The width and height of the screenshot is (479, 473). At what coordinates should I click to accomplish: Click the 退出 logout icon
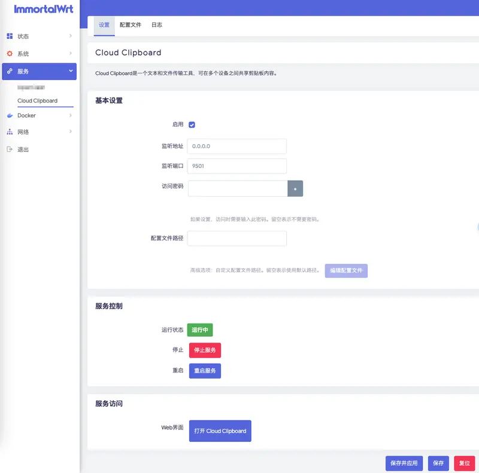pos(10,149)
